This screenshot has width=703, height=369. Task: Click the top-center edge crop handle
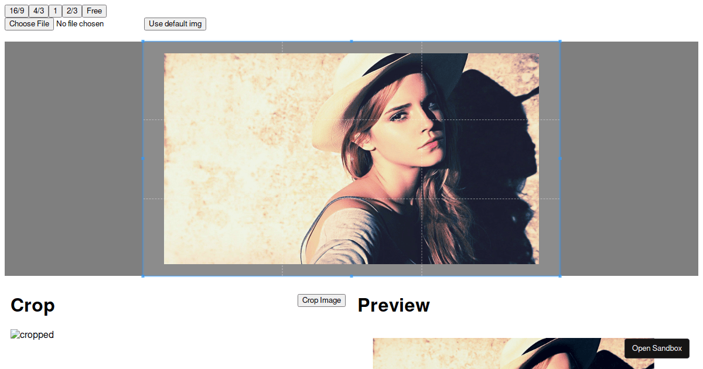point(351,42)
